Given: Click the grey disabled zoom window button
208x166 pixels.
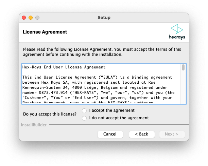Looking at the screenshot, I should tap(37, 17).
